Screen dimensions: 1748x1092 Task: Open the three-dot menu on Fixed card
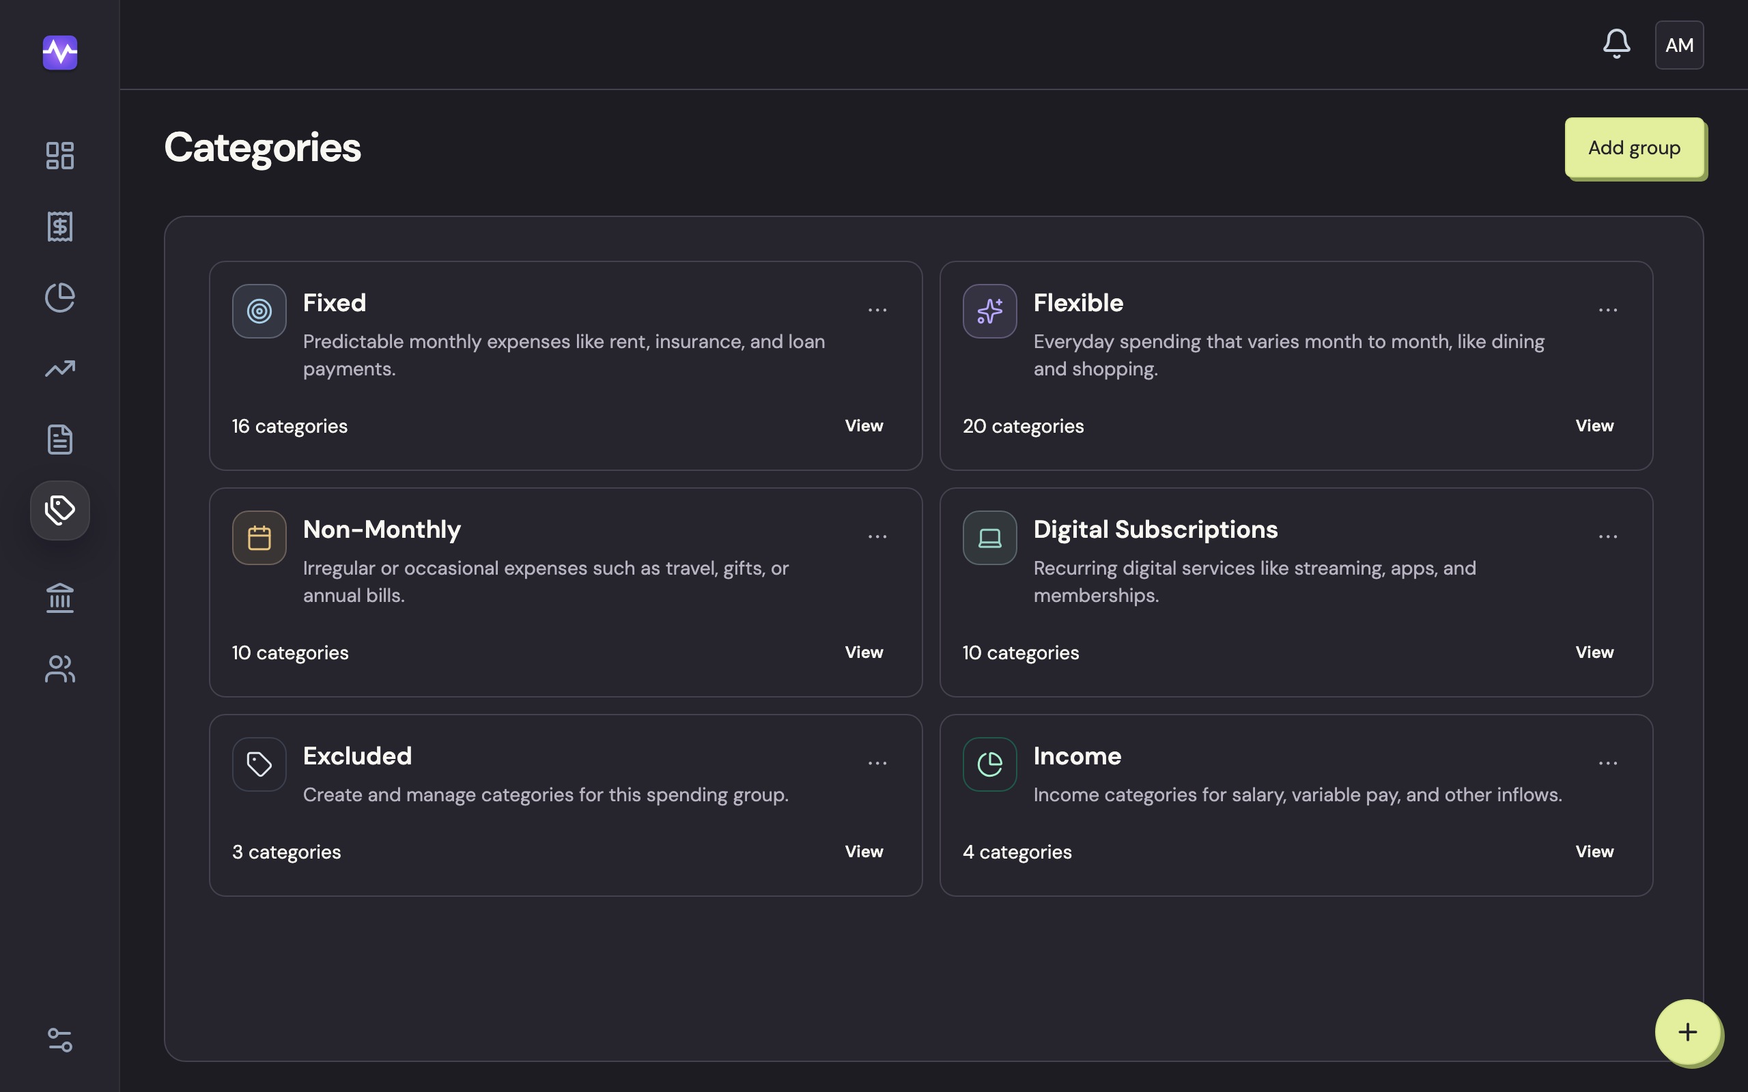tap(877, 310)
